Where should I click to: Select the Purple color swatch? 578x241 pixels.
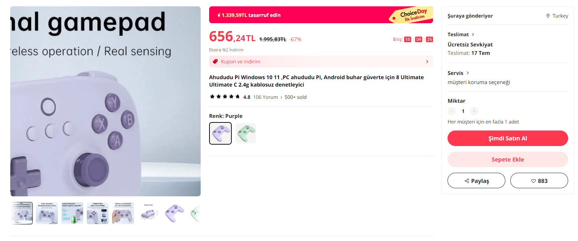pyautogui.click(x=220, y=133)
